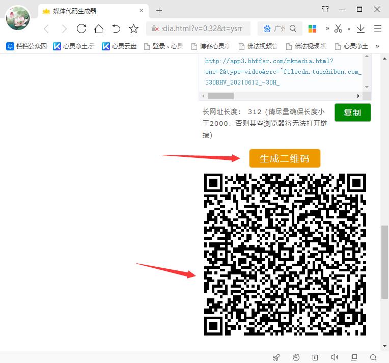Viewport: 389px width, 363px height.
Task: Open 心灵云盘 bookmark
Action: coord(119,46)
